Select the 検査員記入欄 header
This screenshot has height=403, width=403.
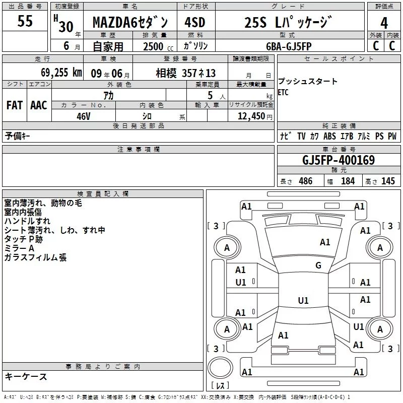[x=103, y=193]
